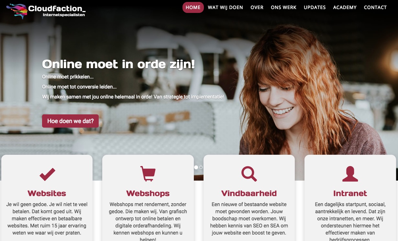398x241 pixels.
Task: Click the magnifying glass icon above Vindbaarheid
Action: pyautogui.click(x=249, y=174)
